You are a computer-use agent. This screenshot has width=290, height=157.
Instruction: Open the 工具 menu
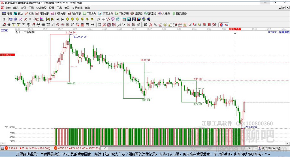point(59,8)
